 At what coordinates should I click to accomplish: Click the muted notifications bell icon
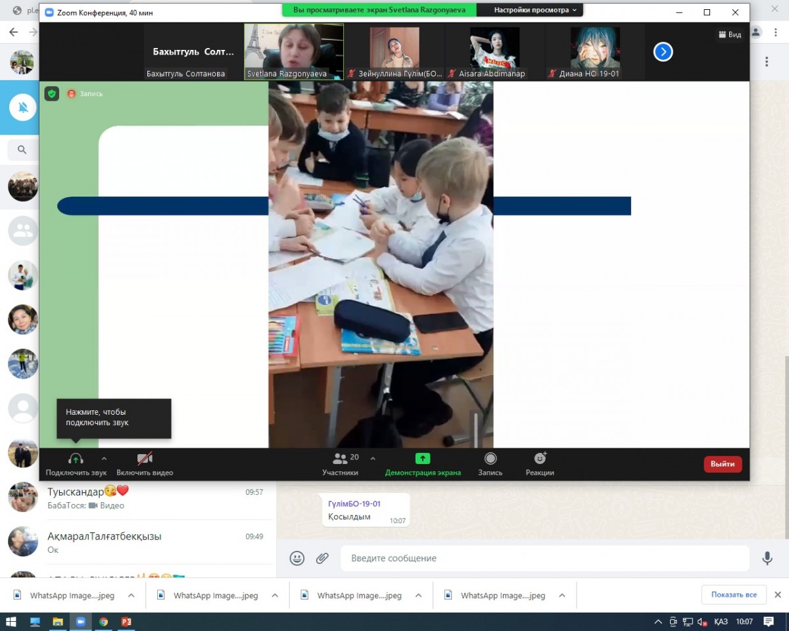(x=23, y=108)
